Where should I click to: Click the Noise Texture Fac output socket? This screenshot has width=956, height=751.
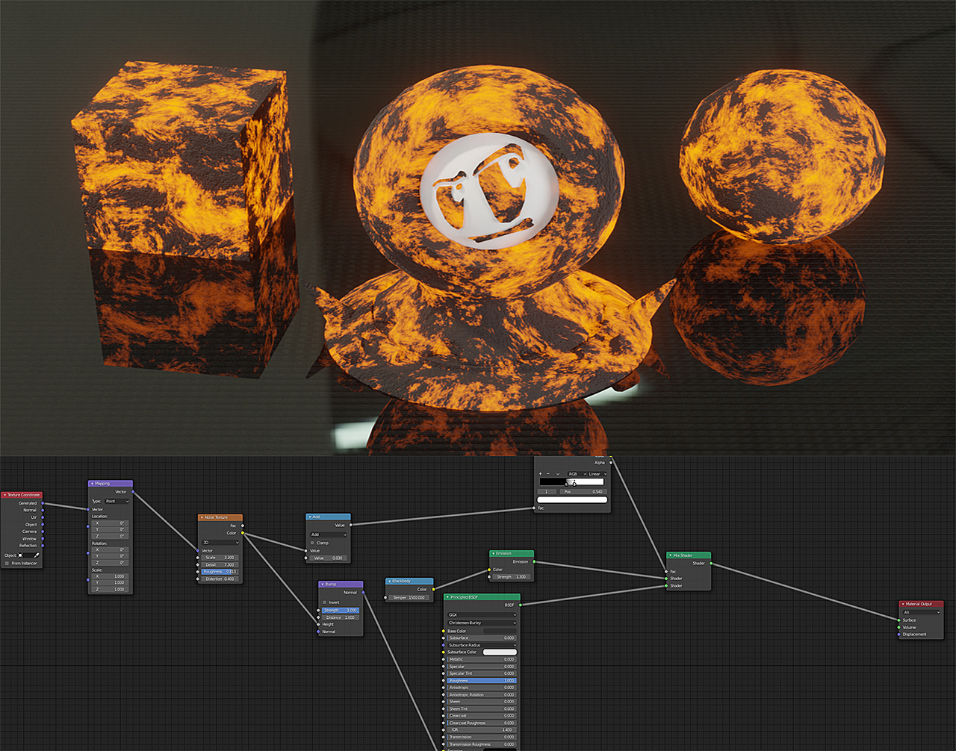pyautogui.click(x=243, y=526)
